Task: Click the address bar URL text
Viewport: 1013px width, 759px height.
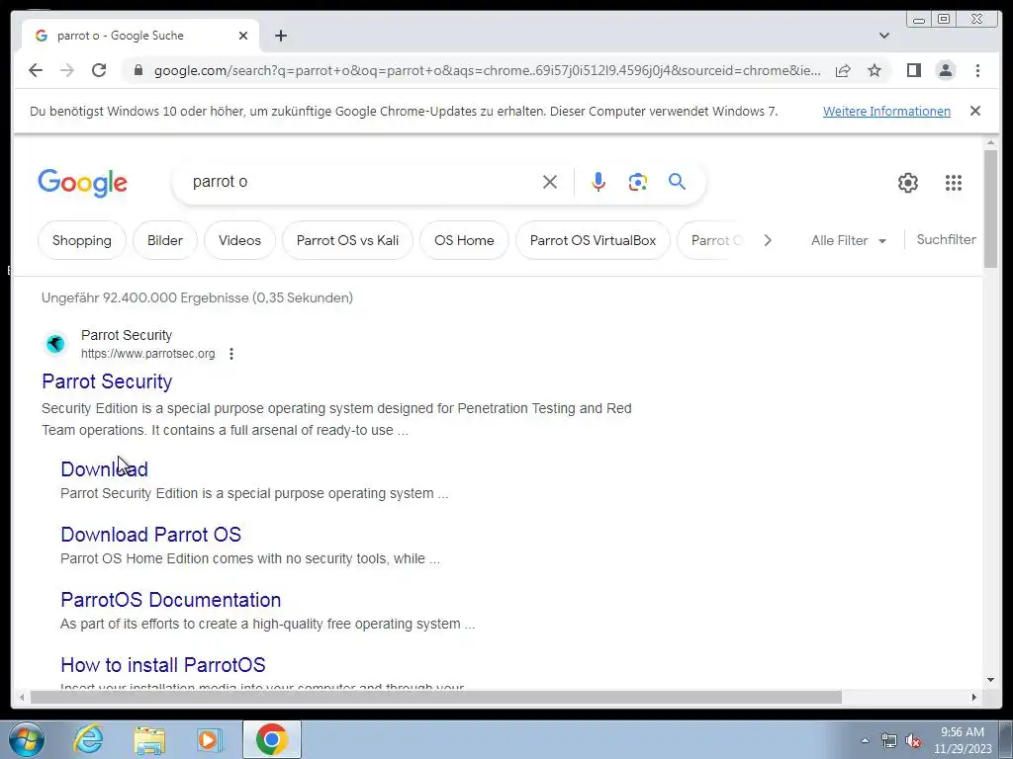Action: tap(487, 70)
